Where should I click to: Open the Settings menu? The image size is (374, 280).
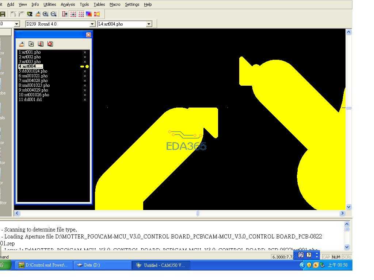(132, 4)
